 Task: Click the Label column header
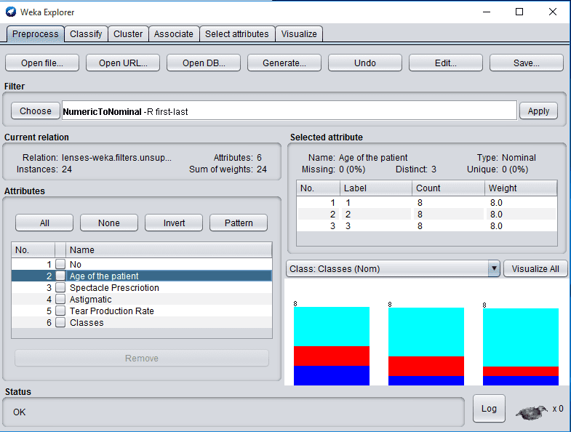click(x=376, y=188)
